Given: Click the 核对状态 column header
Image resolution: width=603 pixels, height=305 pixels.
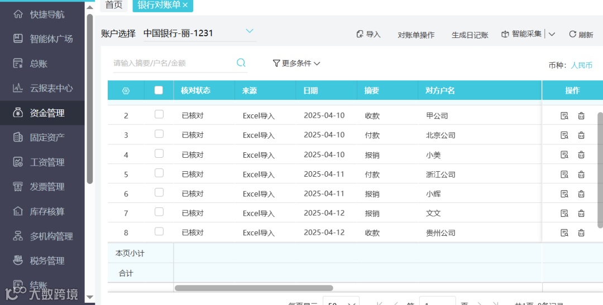Looking at the screenshot, I should coord(196,91).
